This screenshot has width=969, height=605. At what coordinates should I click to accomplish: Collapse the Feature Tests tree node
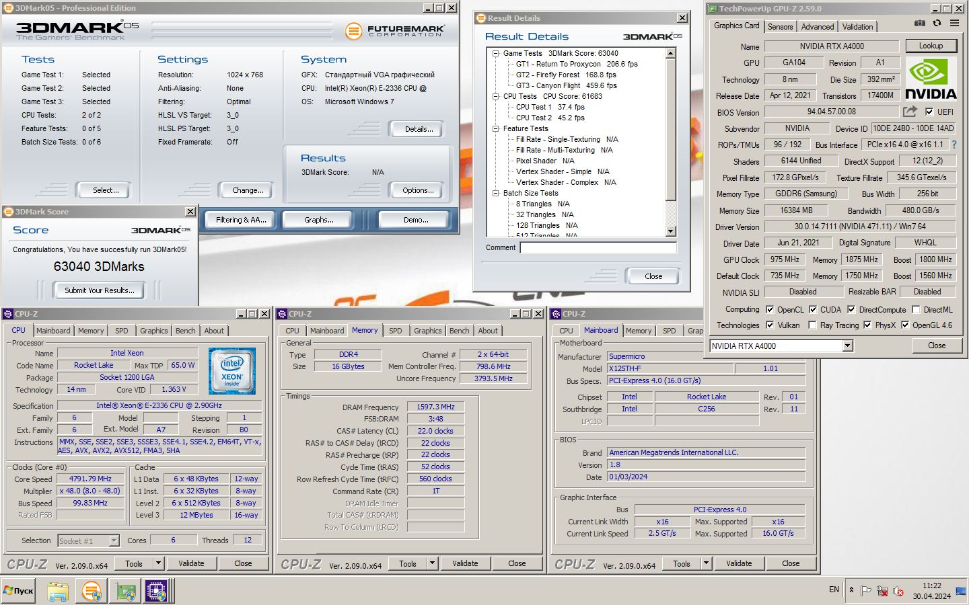click(496, 128)
